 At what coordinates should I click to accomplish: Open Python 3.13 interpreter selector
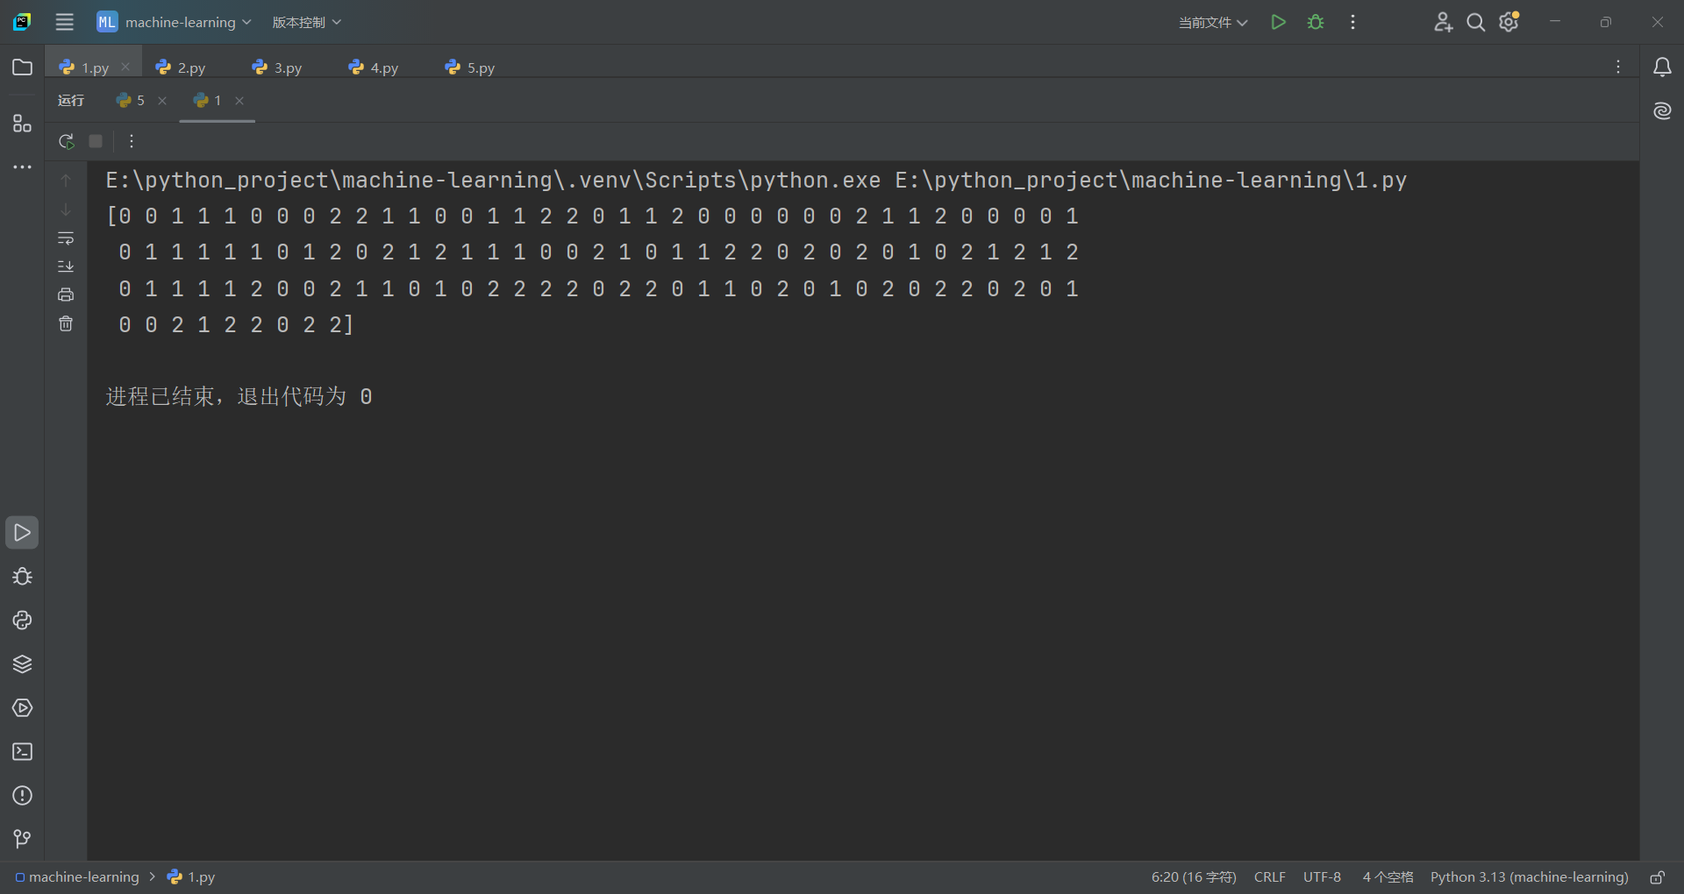1530,876
